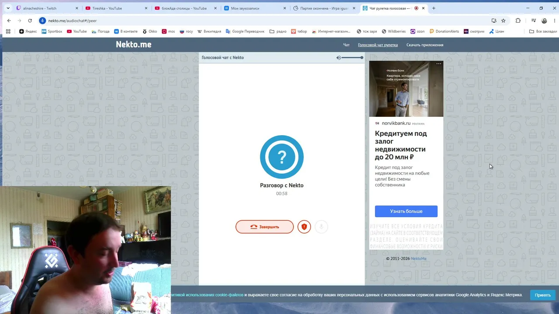Click Узнать больше in the bank ad
The width and height of the screenshot is (559, 314).
(x=406, y=211)
